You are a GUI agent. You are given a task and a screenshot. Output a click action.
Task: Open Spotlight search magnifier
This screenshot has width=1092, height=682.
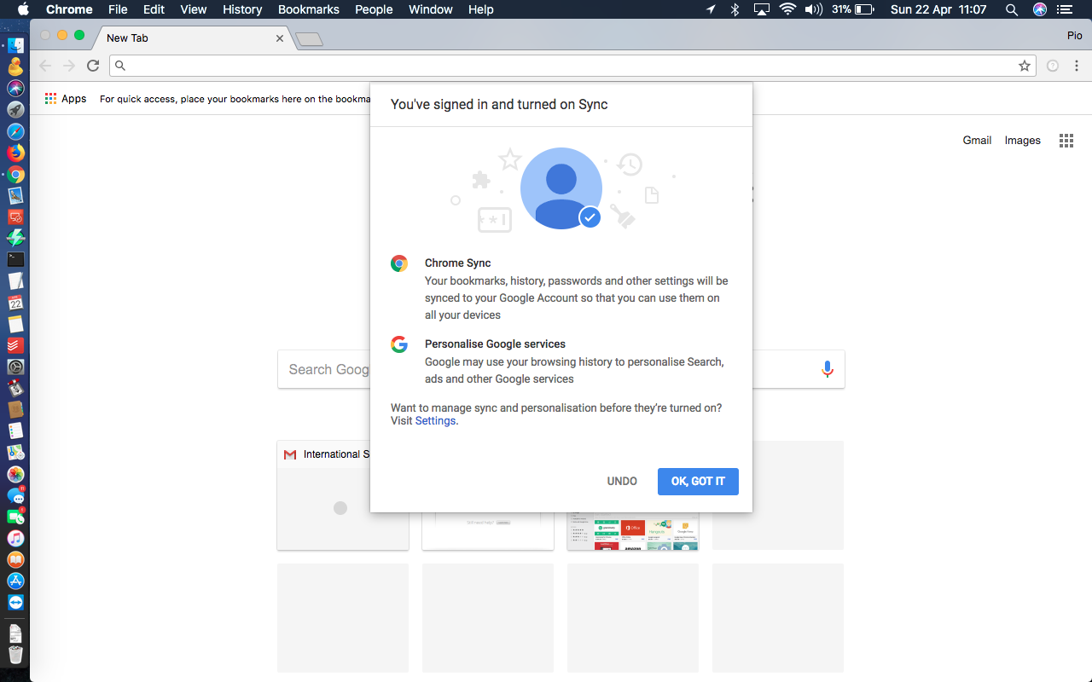pos(1012,9)
